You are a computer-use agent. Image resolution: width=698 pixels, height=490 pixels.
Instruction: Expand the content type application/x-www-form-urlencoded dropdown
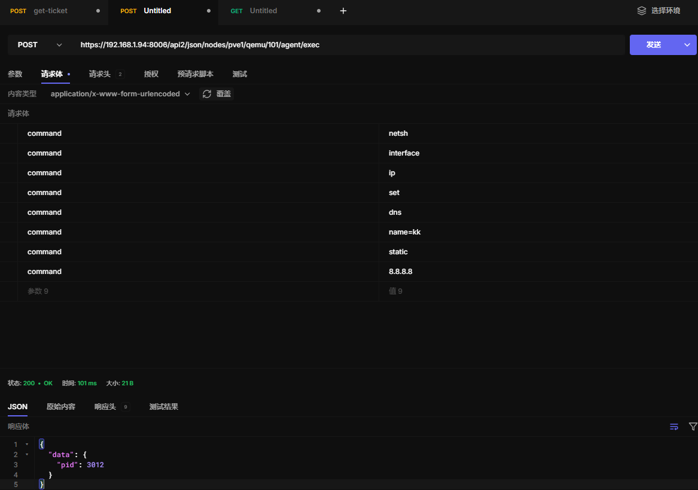pyautogui.click(x=120, y=94)
